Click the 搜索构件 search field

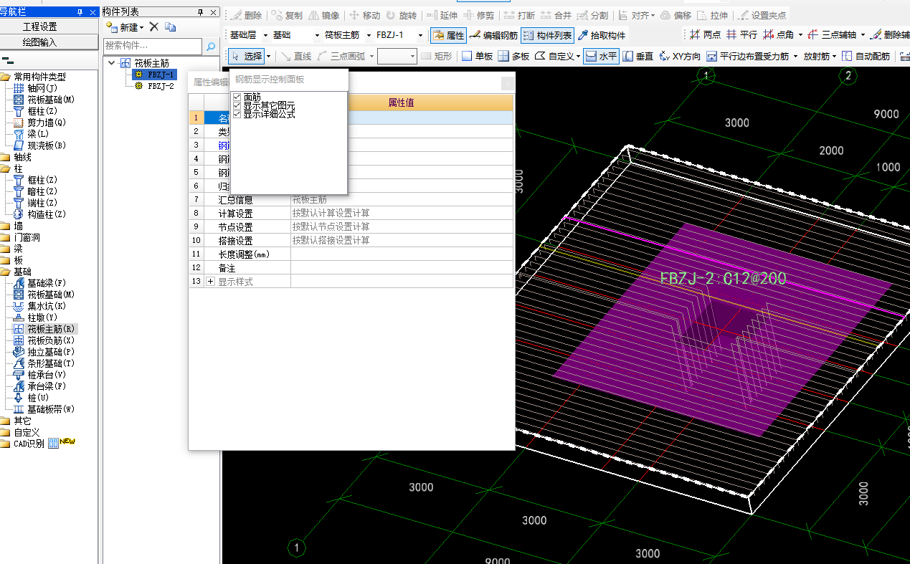[153, 46]
